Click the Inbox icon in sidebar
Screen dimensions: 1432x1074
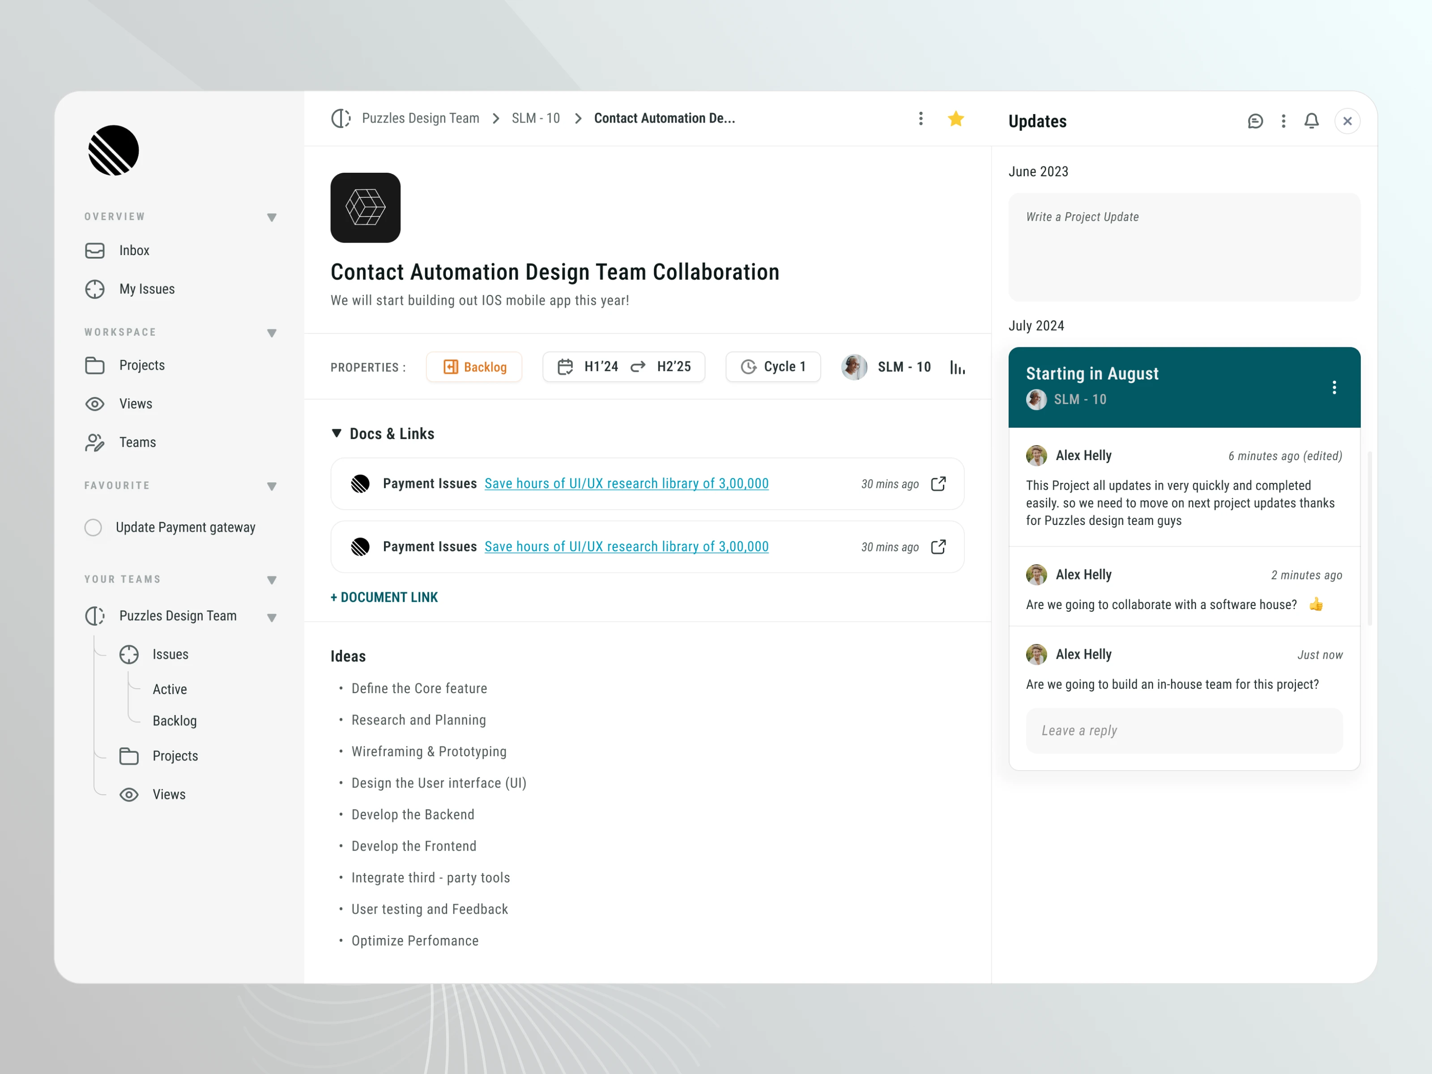[x=95, y=251]
